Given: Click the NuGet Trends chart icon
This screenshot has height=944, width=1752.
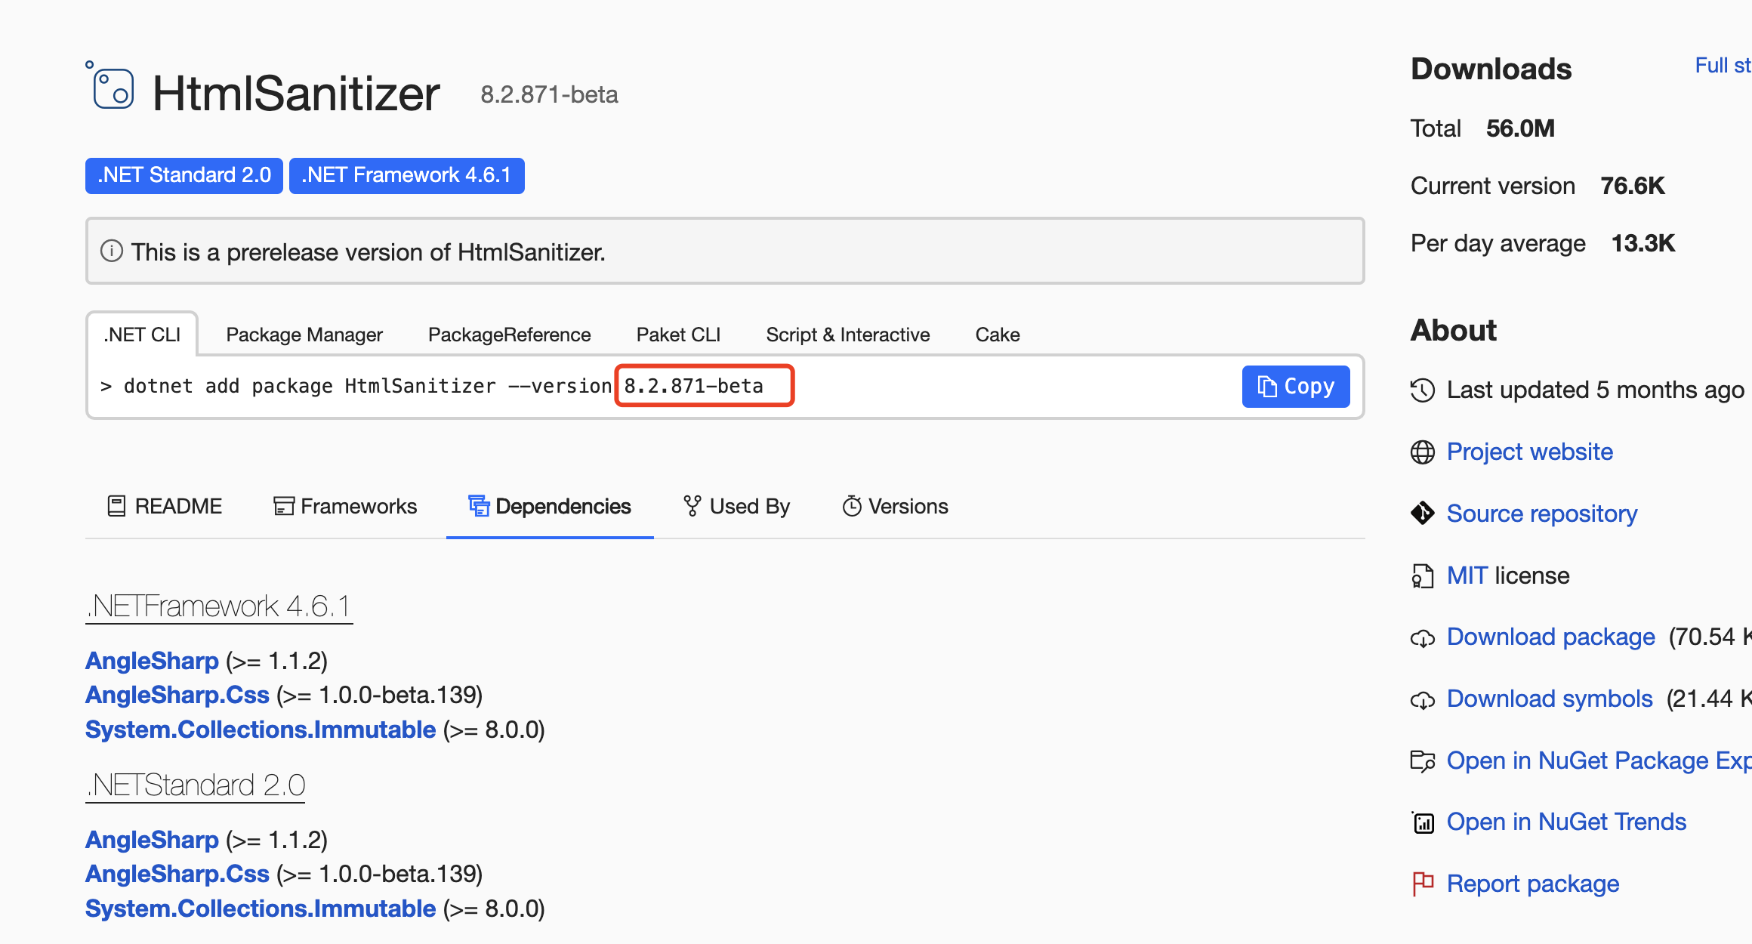Looking at the screenshot, I should point(1422,822).
